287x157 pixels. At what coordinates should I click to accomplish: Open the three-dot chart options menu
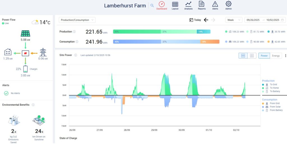[x=285, y=56]
